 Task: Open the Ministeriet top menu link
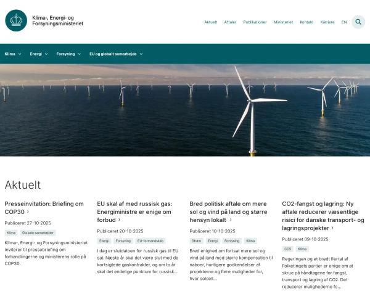(283, 22)
